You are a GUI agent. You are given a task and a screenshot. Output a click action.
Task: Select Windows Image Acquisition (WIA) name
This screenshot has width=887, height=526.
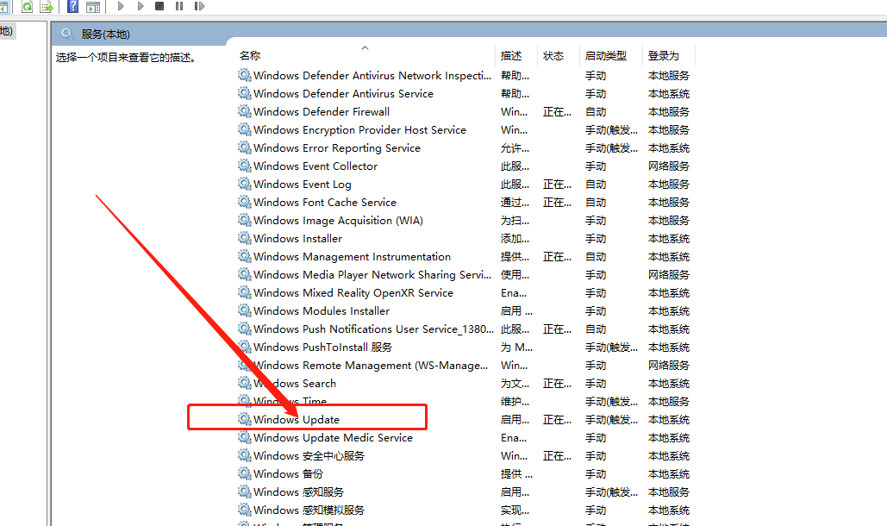coord(338,221)
